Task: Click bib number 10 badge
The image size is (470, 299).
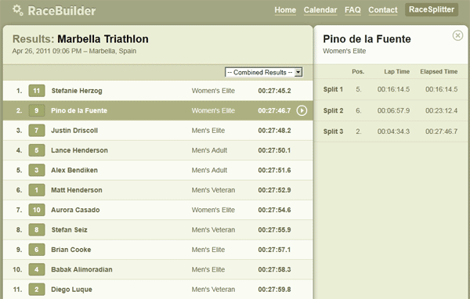Action: [x=37, y=210]
